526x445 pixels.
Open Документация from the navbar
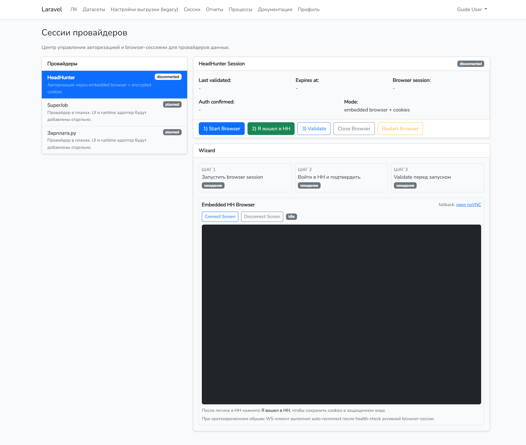(x=275, y=9)
